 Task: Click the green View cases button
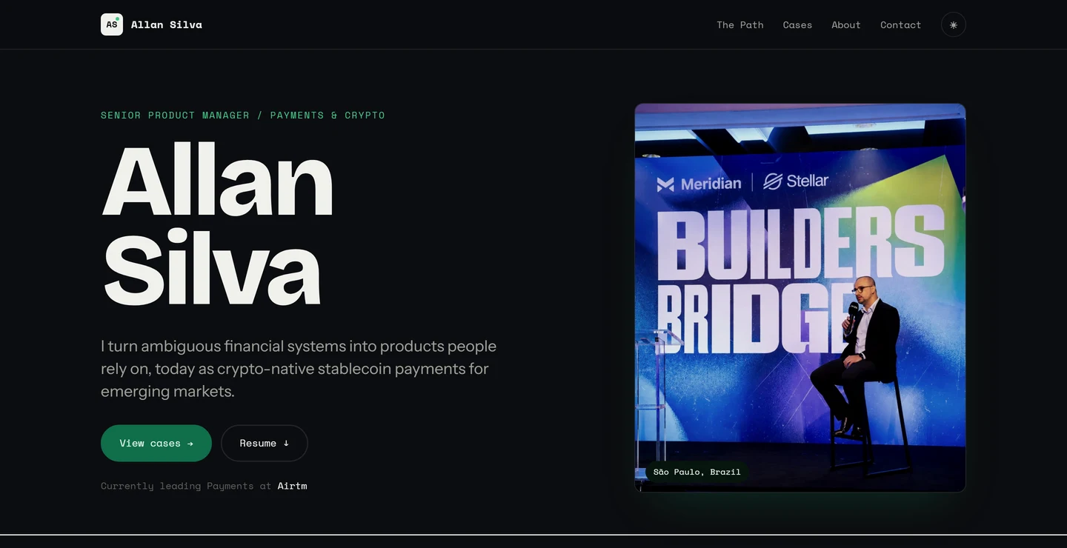tap(156, 443)
